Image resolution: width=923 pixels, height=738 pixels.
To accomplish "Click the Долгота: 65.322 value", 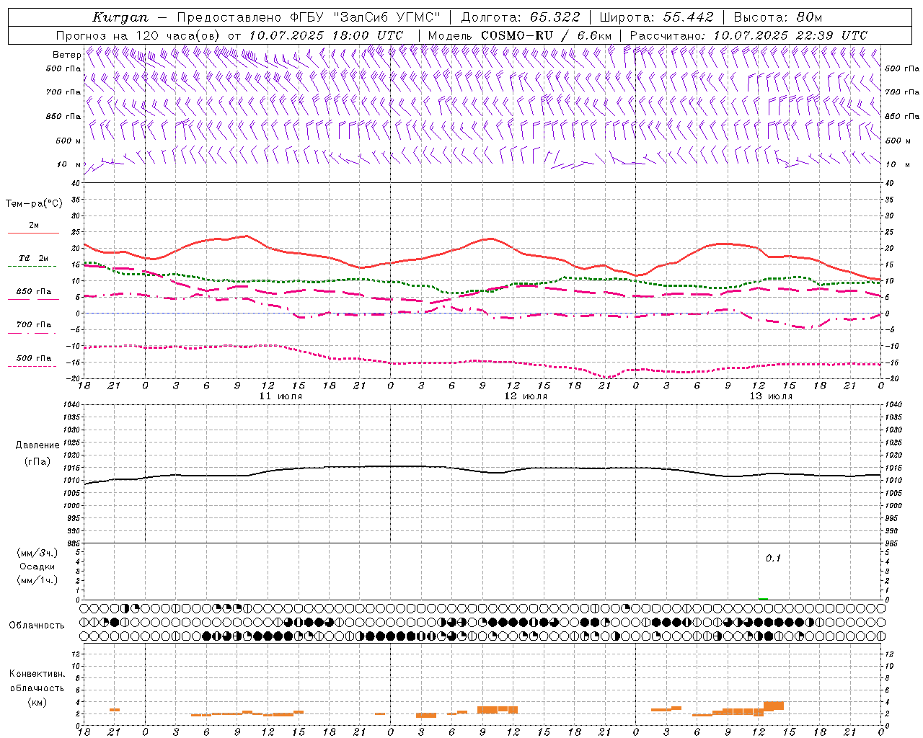I will pos(521,17).
